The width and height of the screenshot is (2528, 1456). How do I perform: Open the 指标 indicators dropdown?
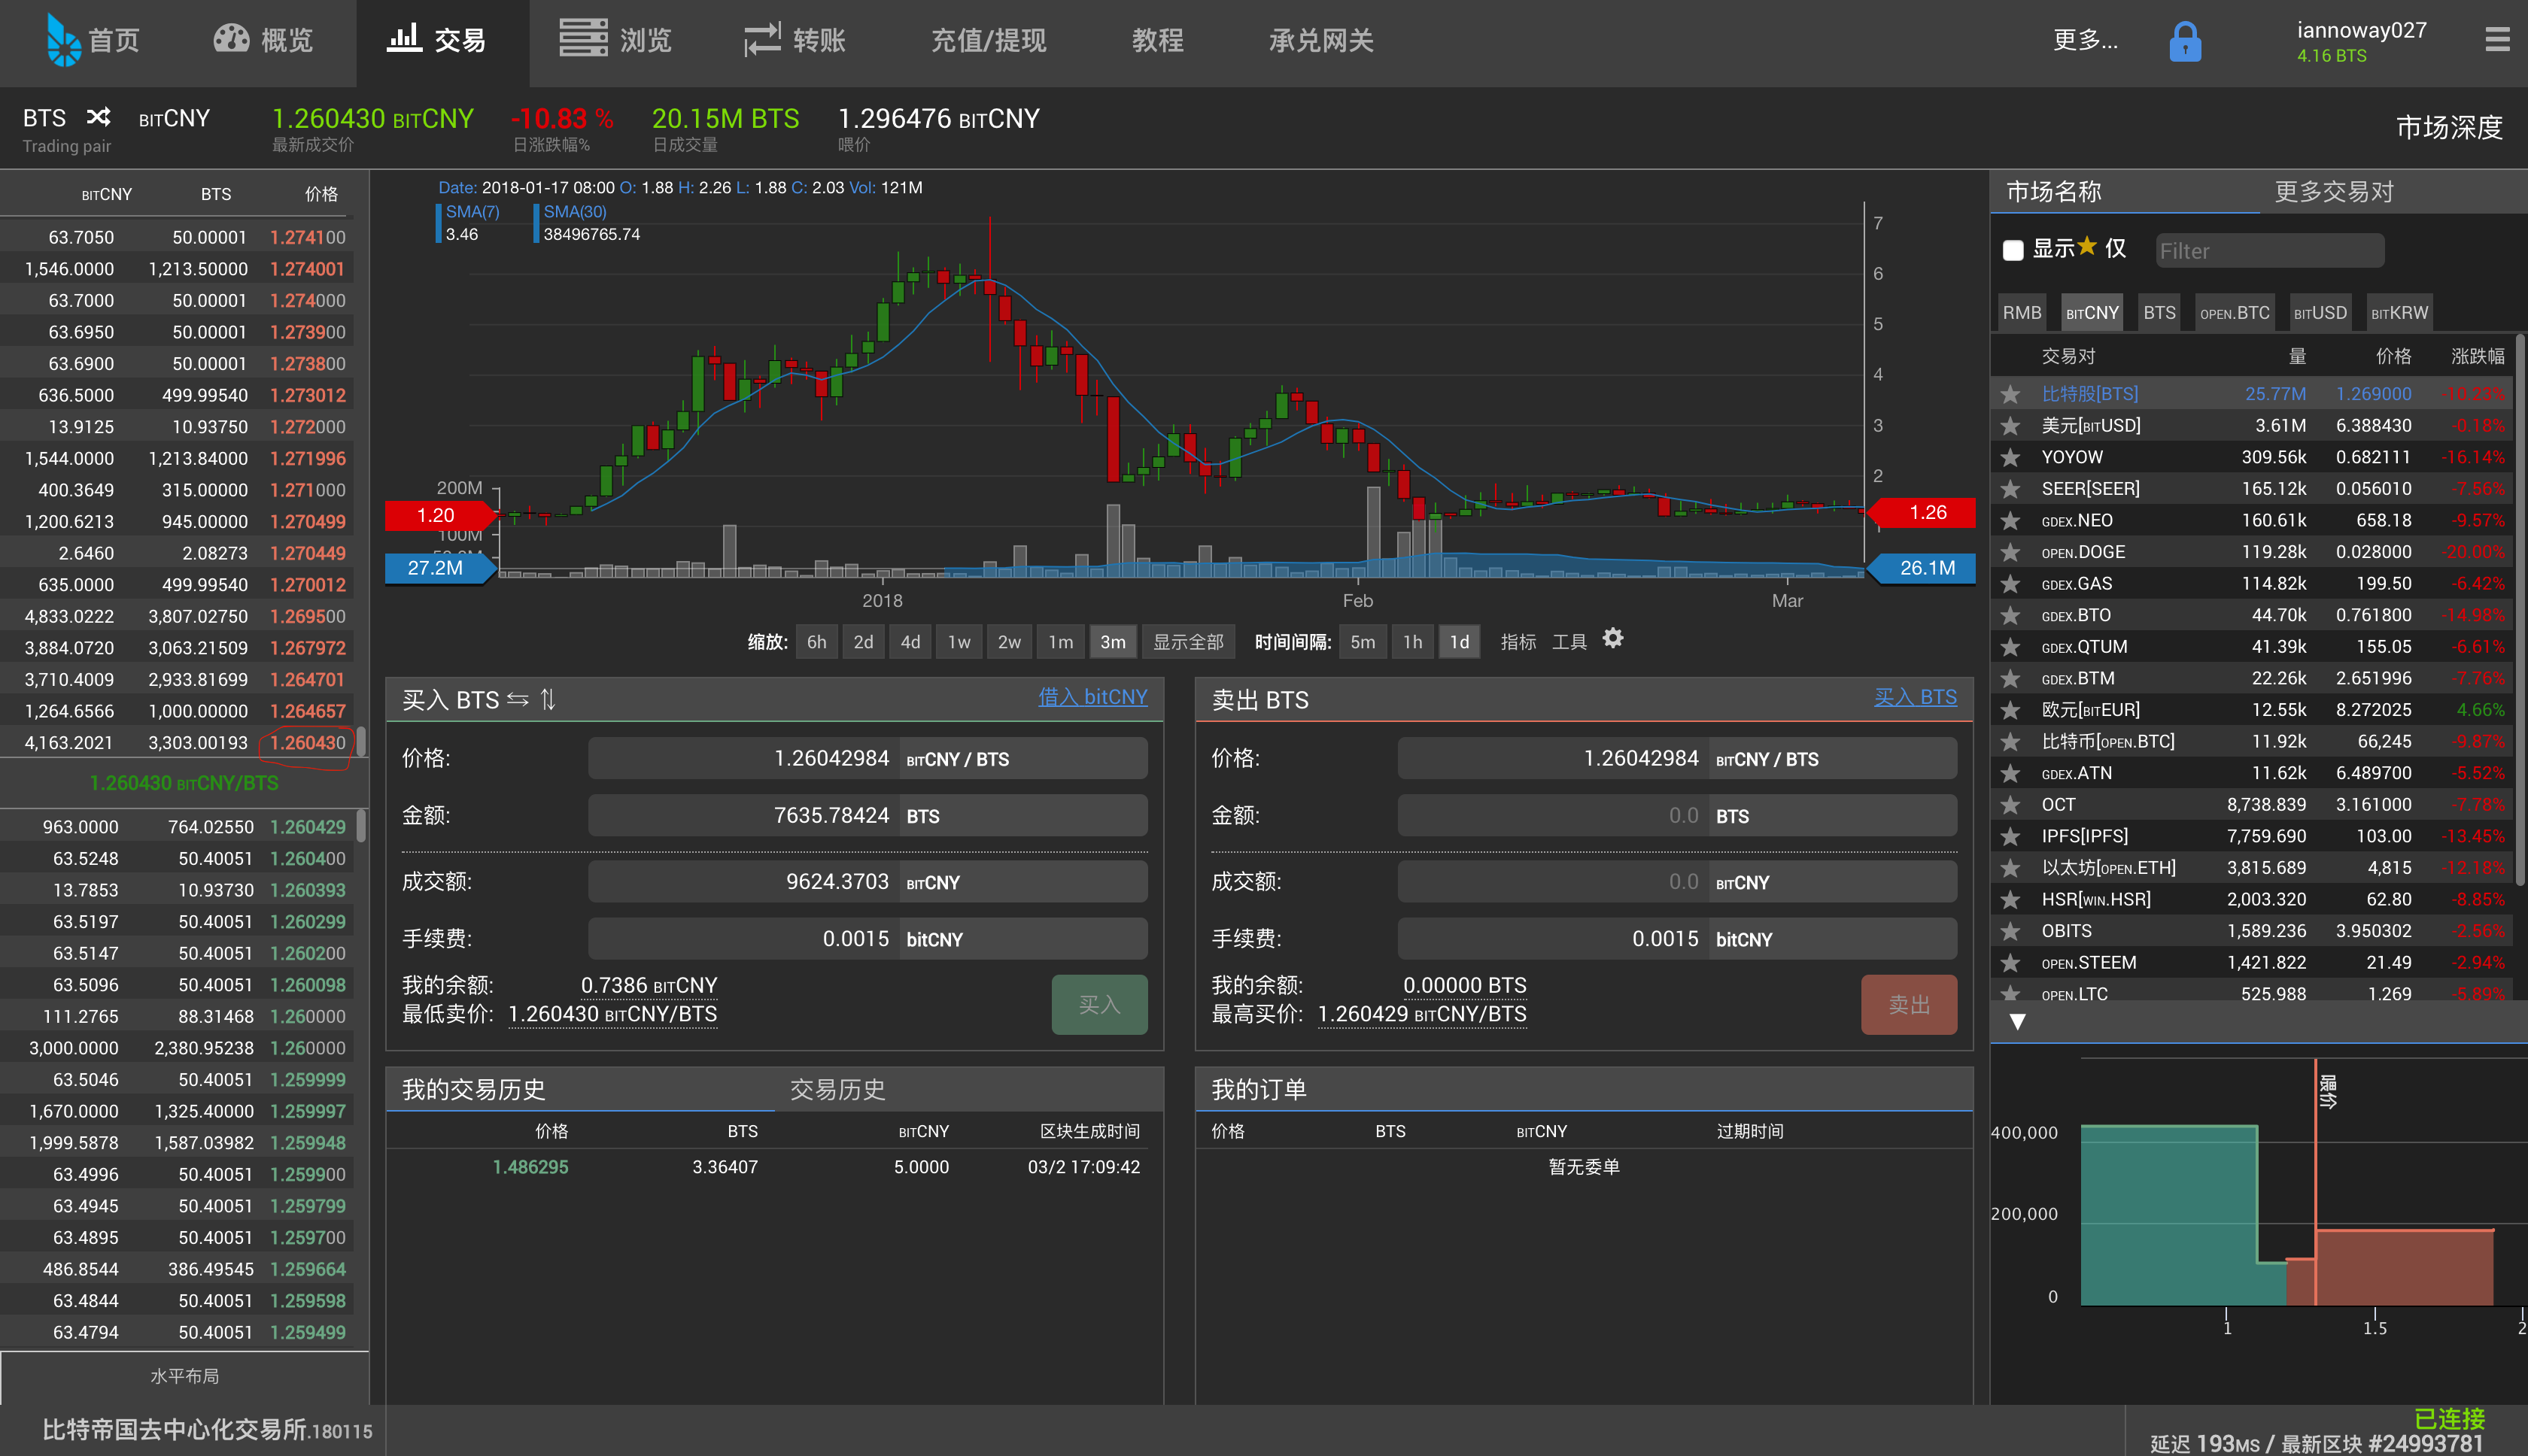(x=1518, y=642)
